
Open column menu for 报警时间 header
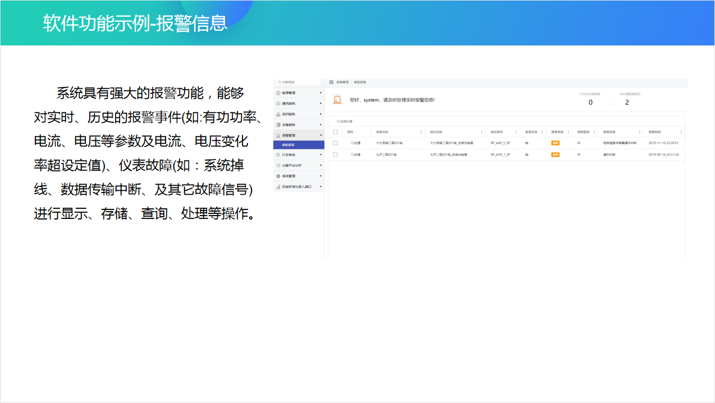pos(681,132)
